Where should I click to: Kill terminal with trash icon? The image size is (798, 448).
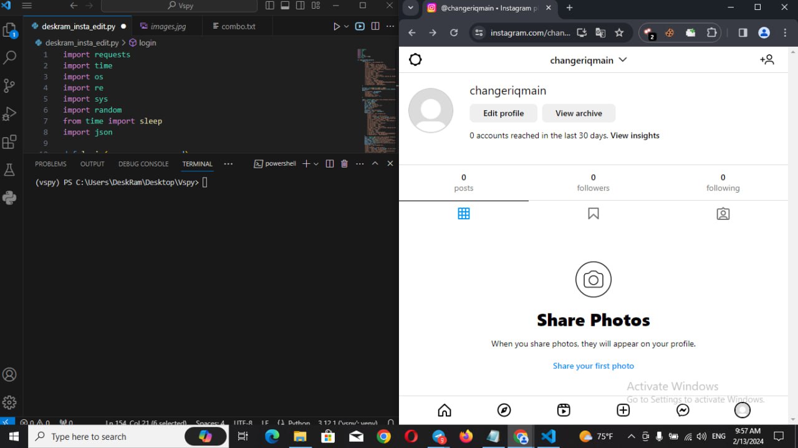(345, 164)
